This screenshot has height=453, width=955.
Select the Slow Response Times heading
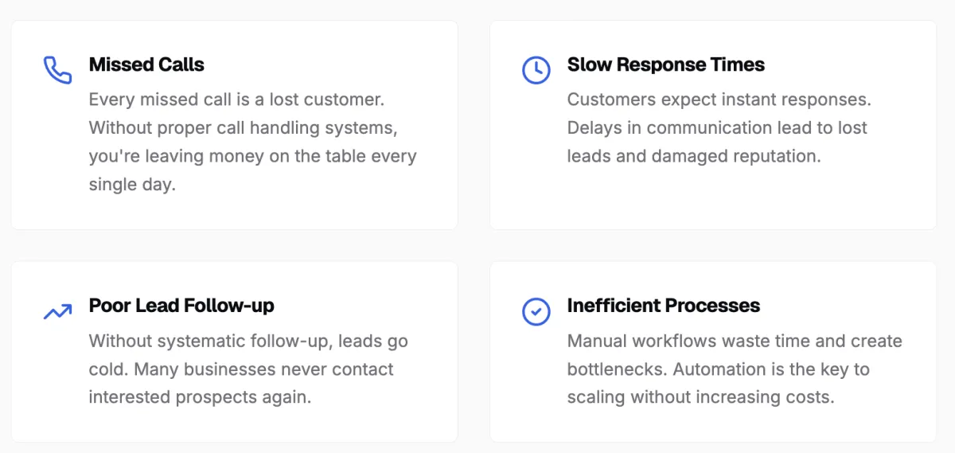pos(665,64)
